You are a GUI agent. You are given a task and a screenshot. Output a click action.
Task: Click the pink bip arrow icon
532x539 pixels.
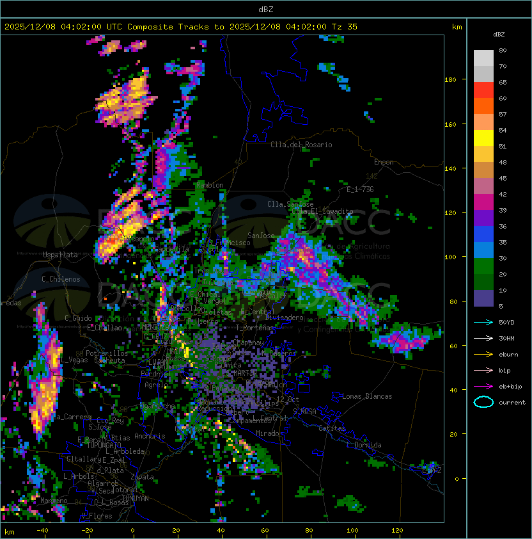click(x=483, y=370)
